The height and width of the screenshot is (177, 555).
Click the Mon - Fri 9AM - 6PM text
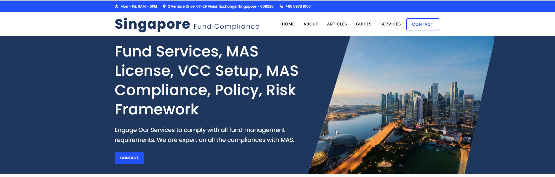click(139, 6)
